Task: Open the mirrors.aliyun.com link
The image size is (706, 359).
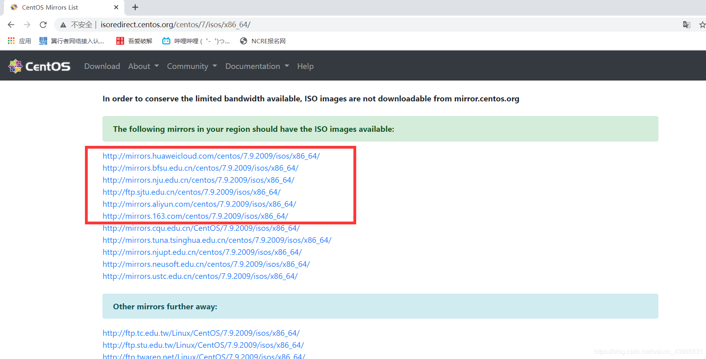Action: (x=199, y=204)
